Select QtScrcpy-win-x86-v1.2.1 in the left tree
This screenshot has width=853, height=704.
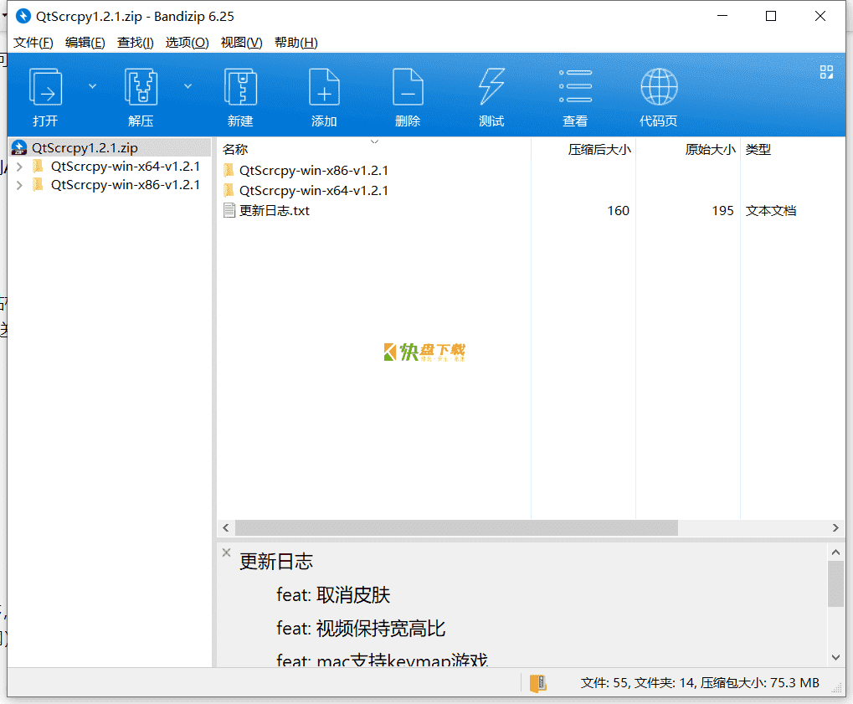(x=125, y=185)
